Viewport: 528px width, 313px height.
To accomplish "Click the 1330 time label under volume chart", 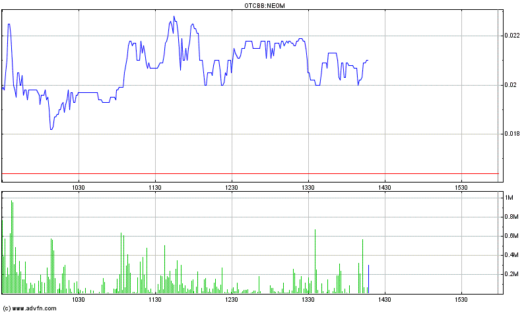I will pyautogui.click(x=308, y=300).
